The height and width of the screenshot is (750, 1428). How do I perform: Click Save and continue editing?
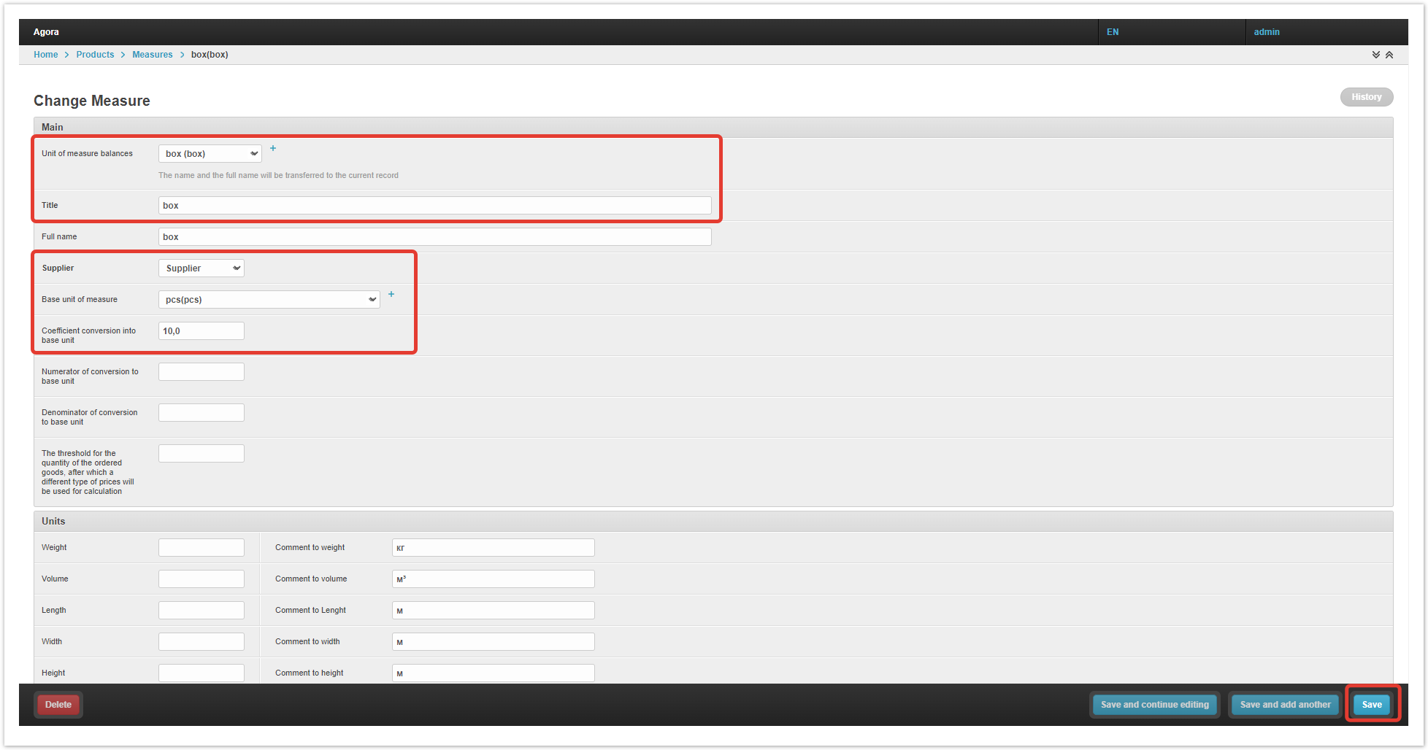[x=1154, y=705]
